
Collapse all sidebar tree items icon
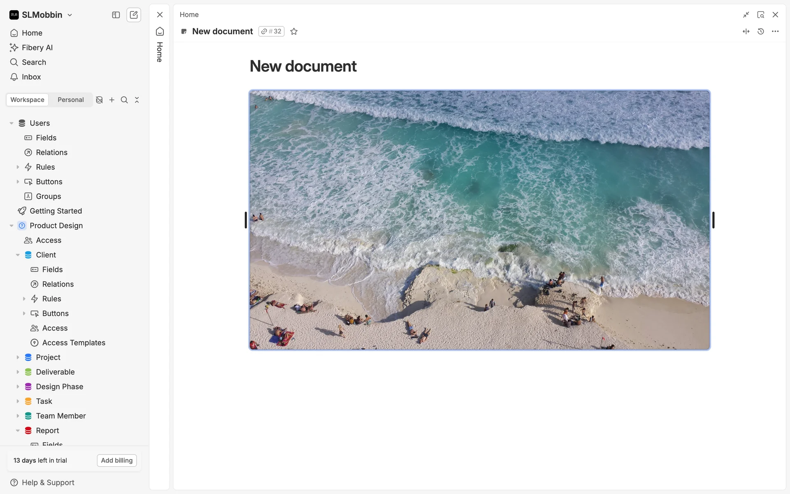(x=137, y=100)
